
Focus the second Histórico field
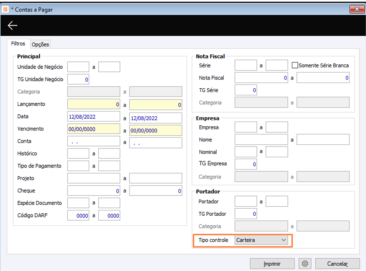[109, 153]
